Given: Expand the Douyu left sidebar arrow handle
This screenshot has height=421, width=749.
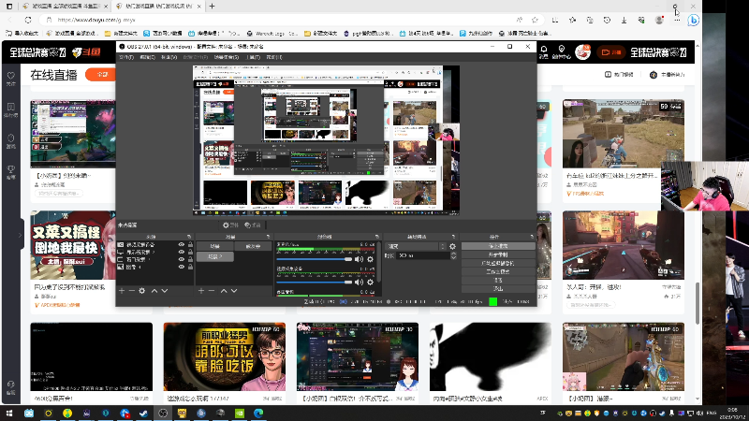Looking at the screenshot, I should (20, 235).
